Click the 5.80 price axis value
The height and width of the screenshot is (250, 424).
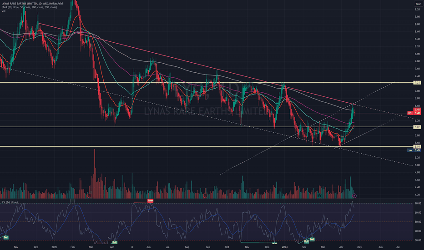pos(417,135)
